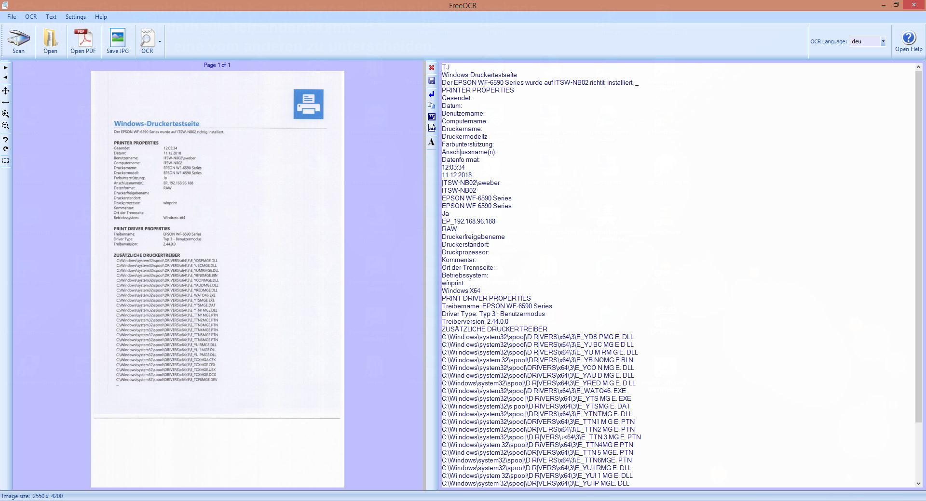The height and width of the screenshot is (501, 926).
Task: Zoom in on the scanned page
Action: click(6, 114)
